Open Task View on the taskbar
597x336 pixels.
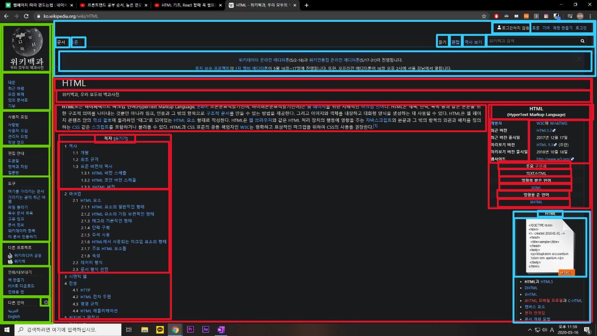point(129,330)
